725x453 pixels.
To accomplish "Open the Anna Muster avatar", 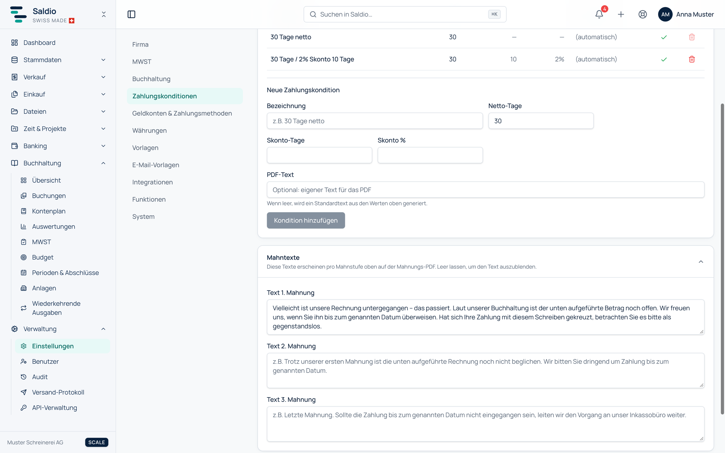I will coord(665,14).
